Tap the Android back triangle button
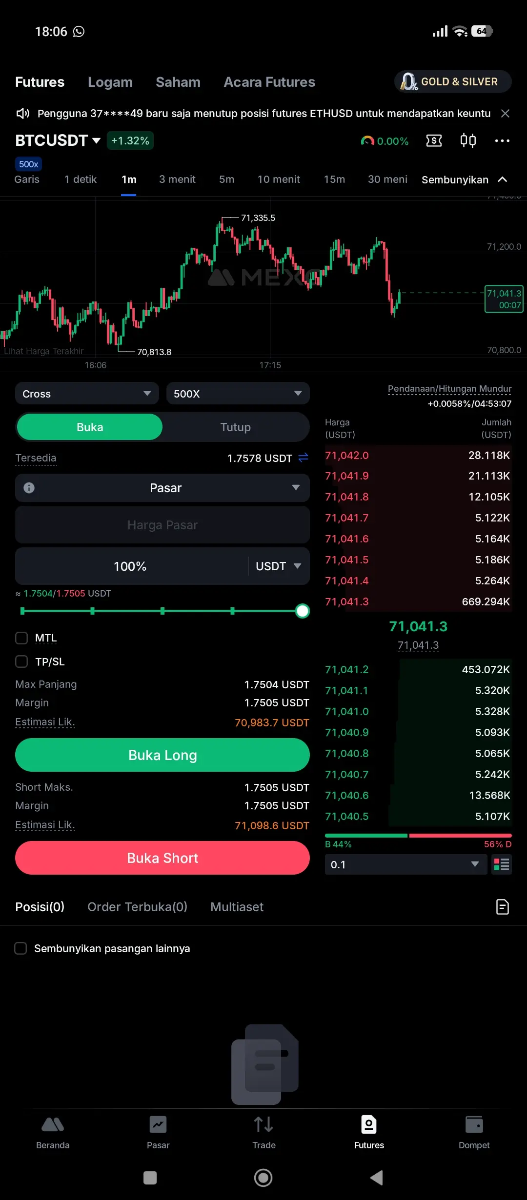 (x=376, y=1178)
